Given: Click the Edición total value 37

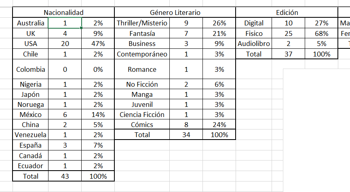Looking at the screenshot, I should coord(289,54).
